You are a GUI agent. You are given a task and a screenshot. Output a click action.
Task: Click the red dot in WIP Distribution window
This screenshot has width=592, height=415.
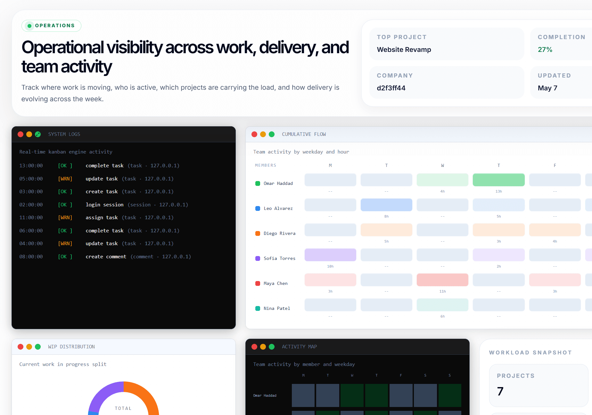21,347
